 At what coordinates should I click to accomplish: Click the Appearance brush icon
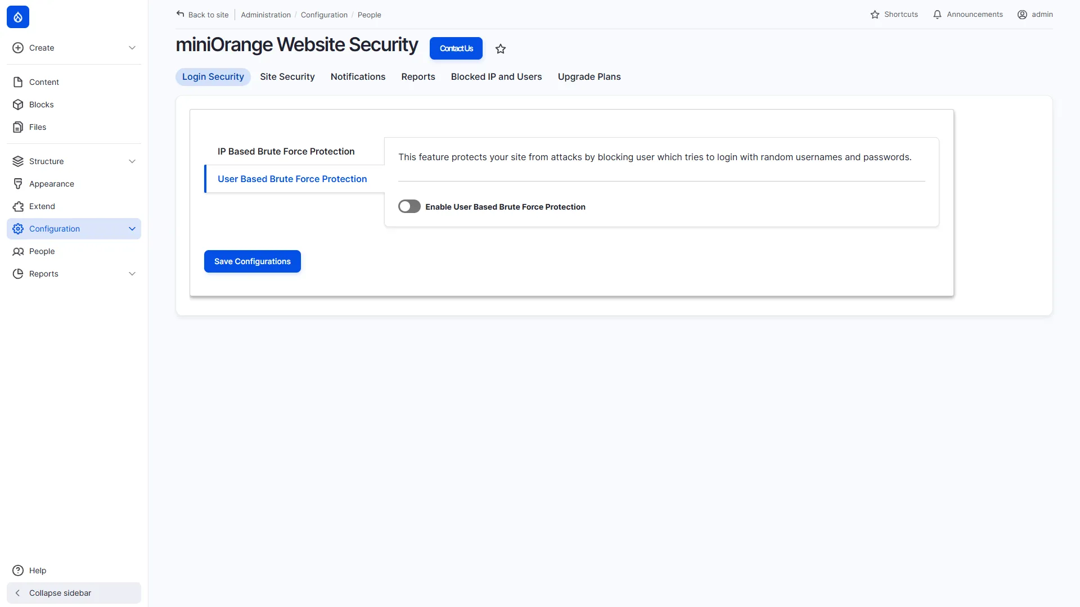[18, 184]
